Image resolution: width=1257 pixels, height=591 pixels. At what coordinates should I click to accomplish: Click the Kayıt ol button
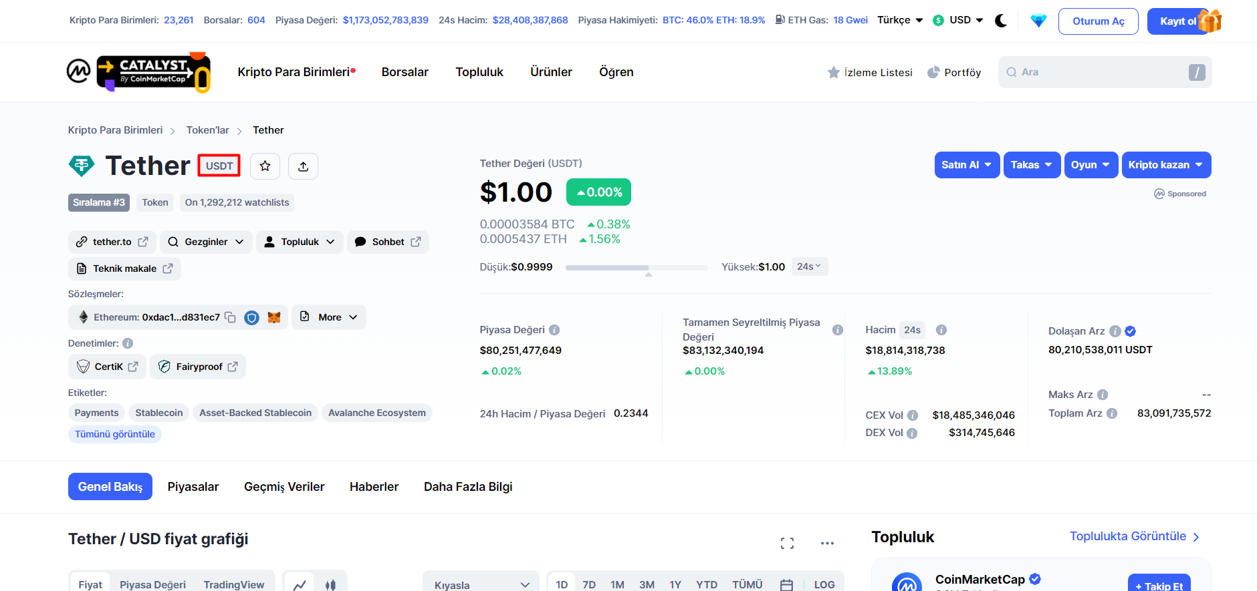tap(1178, 21)
